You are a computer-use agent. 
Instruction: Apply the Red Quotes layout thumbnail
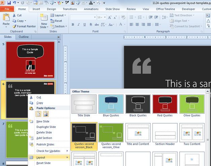(x=165, y=104)
